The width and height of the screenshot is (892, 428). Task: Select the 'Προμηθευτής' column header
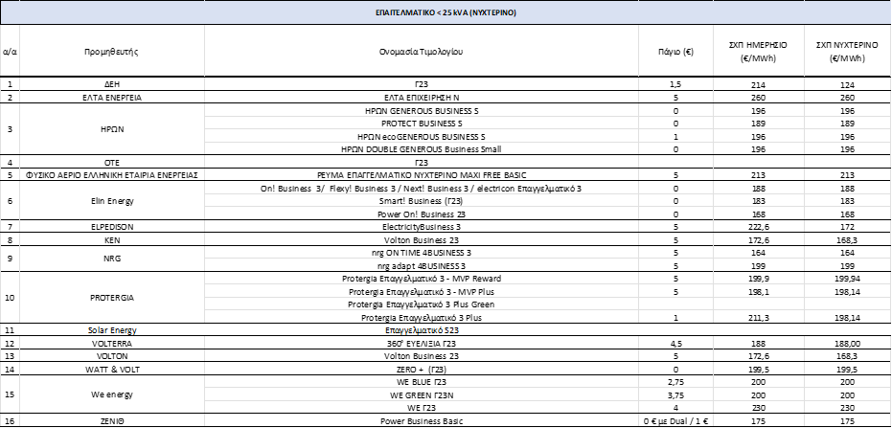[111, 51]
